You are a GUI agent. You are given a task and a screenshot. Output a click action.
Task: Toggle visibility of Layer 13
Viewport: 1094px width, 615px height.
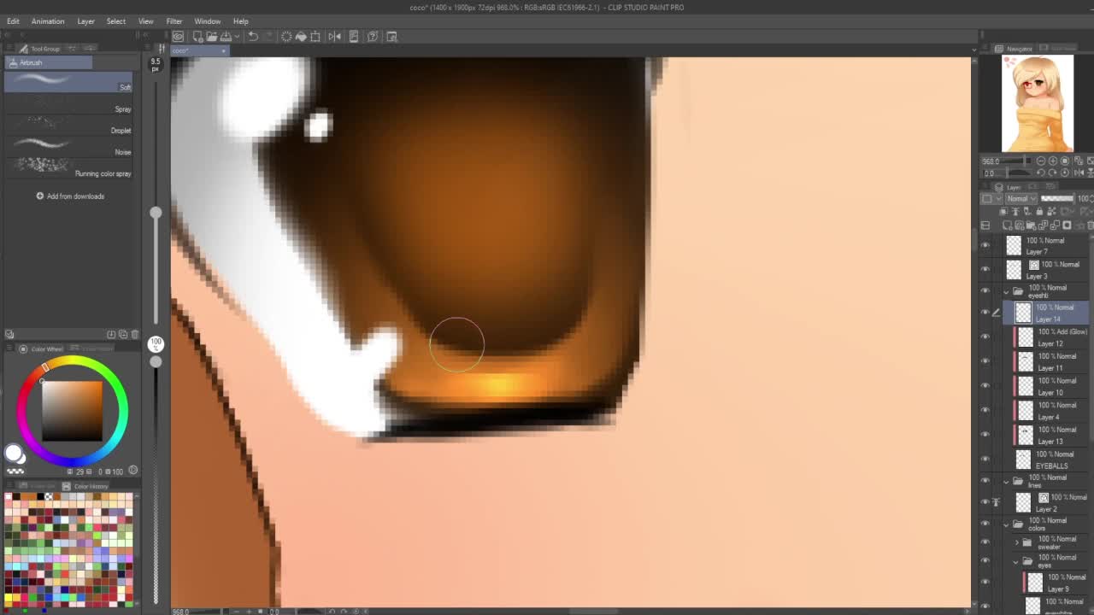[985, 436]
